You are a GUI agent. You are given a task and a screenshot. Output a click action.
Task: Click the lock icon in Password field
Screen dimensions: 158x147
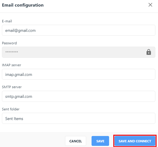(149, 52)
